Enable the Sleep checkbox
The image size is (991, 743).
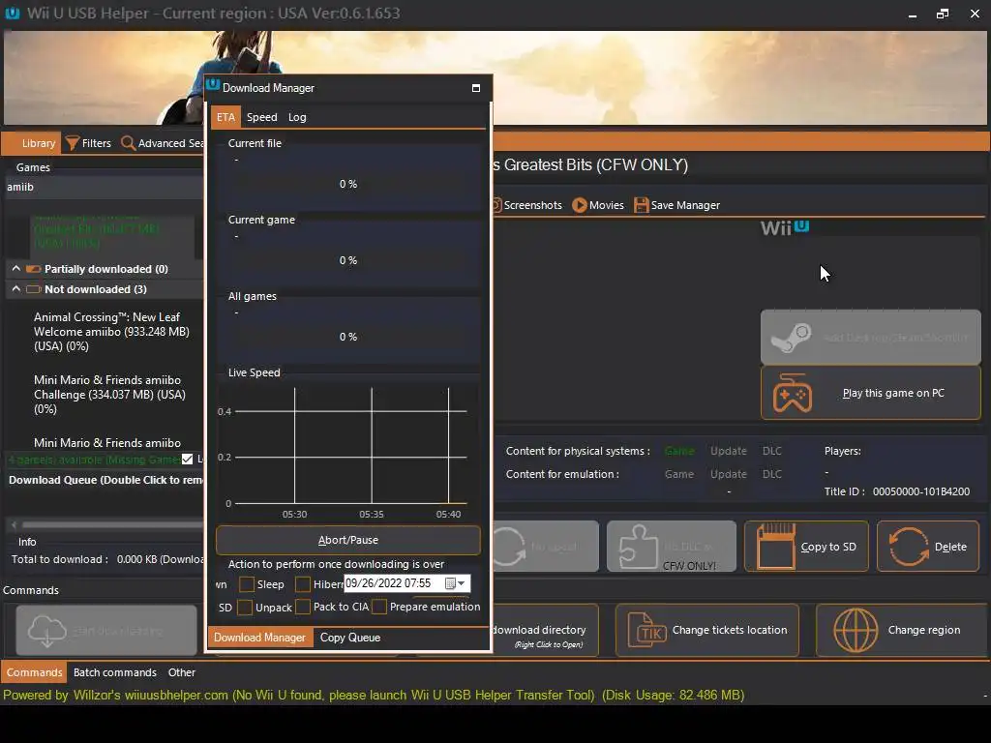[x=247, y=584]
